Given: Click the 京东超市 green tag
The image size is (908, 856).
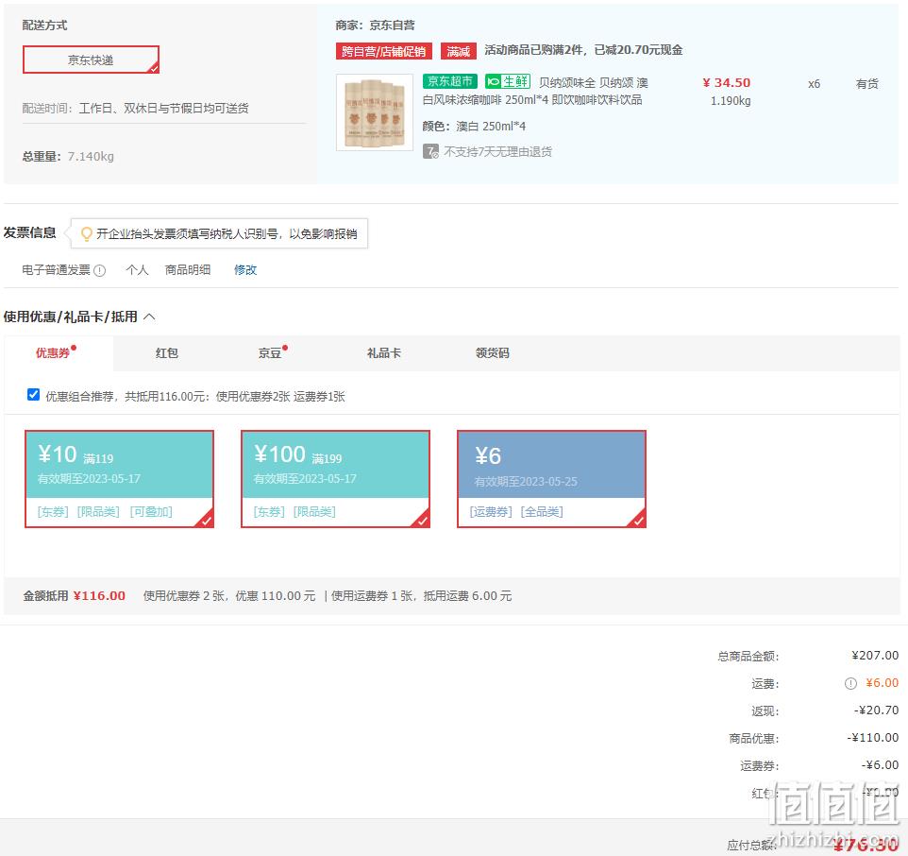Looking at the screenshot, I should pos(450,81).
